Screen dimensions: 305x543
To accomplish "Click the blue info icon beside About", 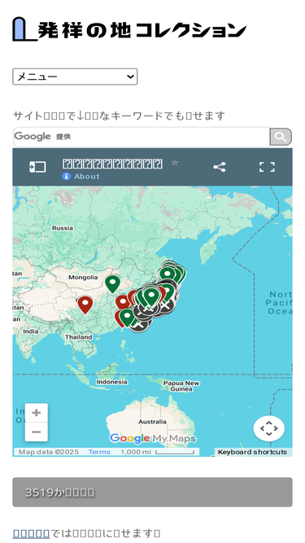I will coord(66,177).
